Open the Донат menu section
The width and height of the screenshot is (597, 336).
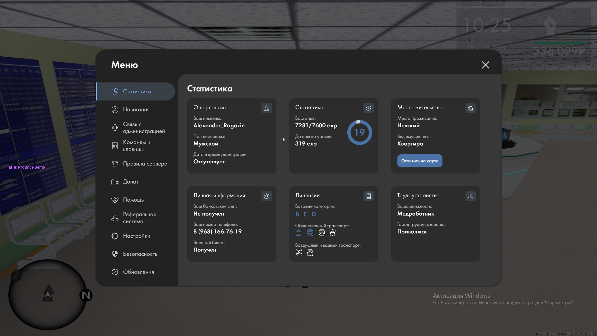pyautogui.click(x=131, y=182)
